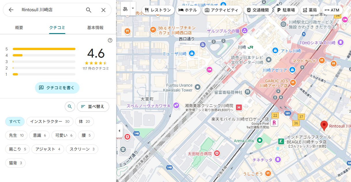351x182 pixels.
Task: Open the 並べ替え sort dropdown
Action: (x=93, y=107)
